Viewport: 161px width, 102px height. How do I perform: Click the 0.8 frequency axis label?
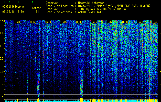tap(2, 71)
